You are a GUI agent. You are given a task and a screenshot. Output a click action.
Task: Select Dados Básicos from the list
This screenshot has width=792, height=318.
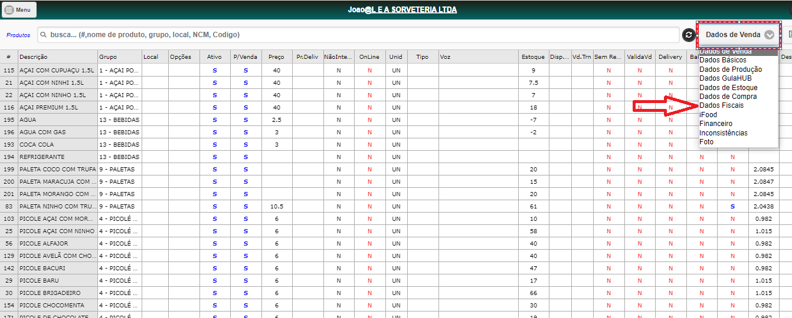click(722, 60)
